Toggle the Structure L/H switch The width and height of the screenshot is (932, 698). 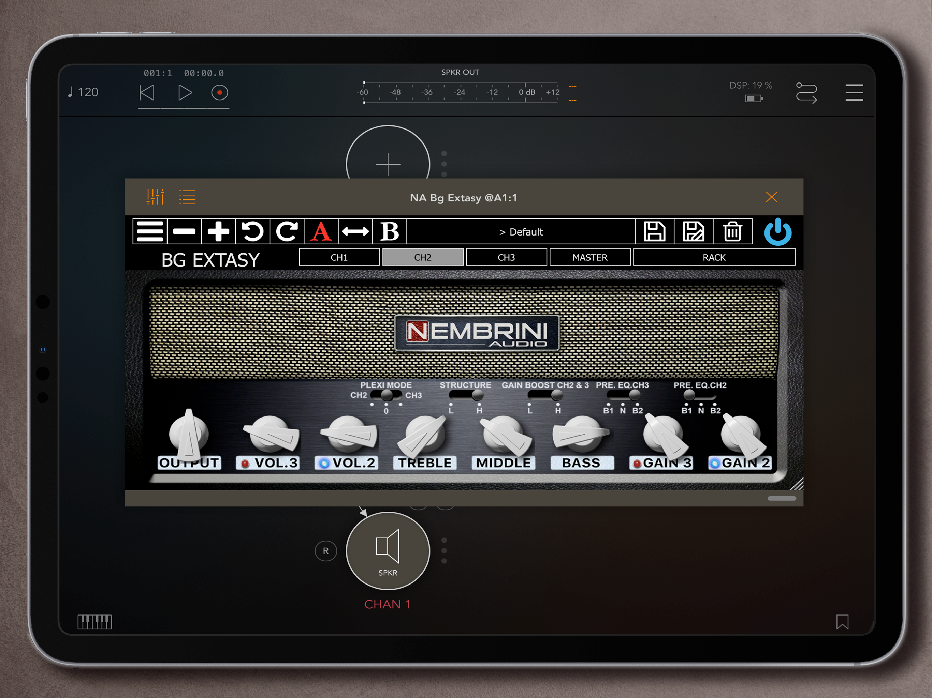click(x=466, y=395)
